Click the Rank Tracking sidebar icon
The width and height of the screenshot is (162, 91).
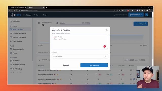pos(11,29)
